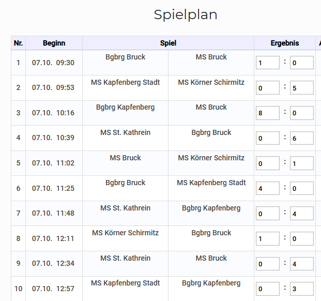321x301 pixels.
Task: Click the Spiel column header
Action: 168,43
